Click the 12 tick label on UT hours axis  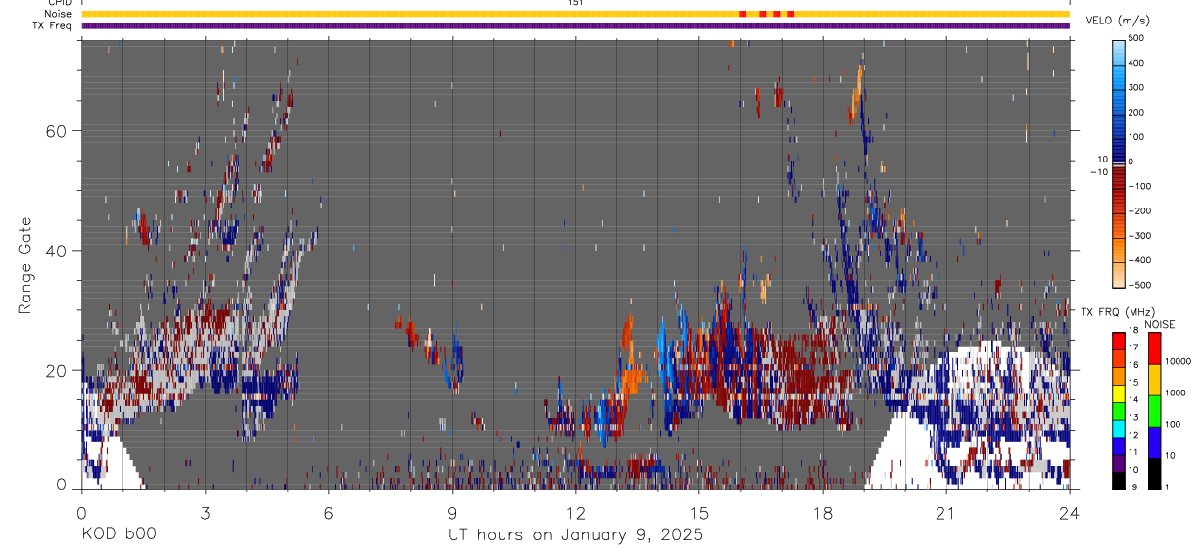coord(575,513)
